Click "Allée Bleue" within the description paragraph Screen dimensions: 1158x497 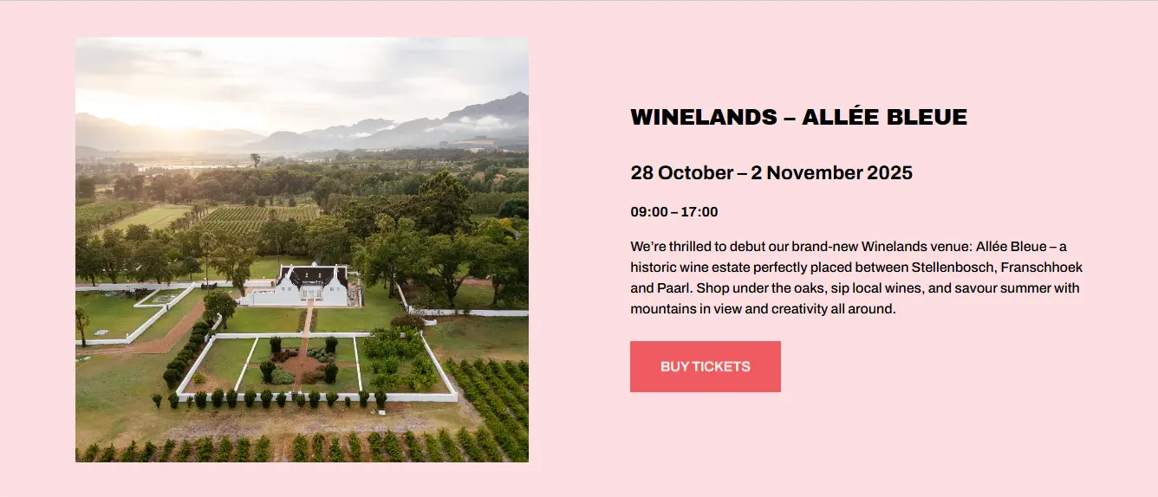click(x=1011, y=246)
